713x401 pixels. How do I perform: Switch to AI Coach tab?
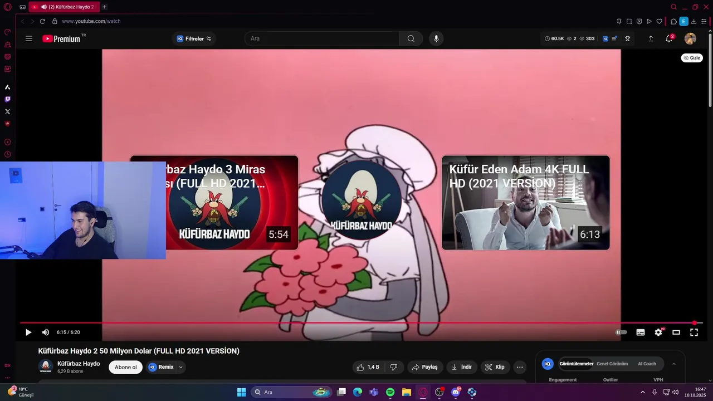[x=647, y=364]
